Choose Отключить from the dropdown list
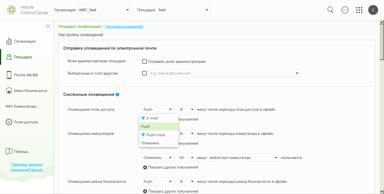This screenshot has height=194, width=384. point(150,143)
